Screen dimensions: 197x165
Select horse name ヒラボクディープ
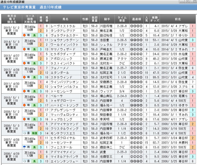(63, 54)
